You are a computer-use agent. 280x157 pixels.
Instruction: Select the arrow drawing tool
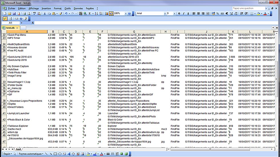click(51, 154)
